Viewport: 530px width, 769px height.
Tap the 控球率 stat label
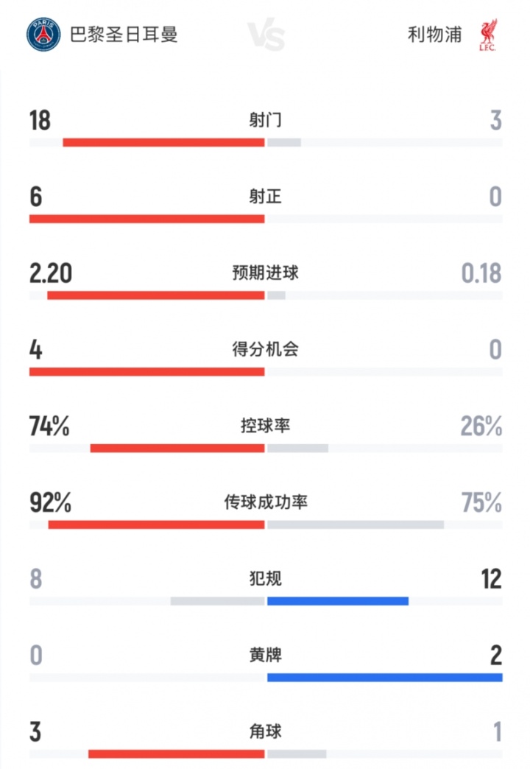click(x=265, y=426)
